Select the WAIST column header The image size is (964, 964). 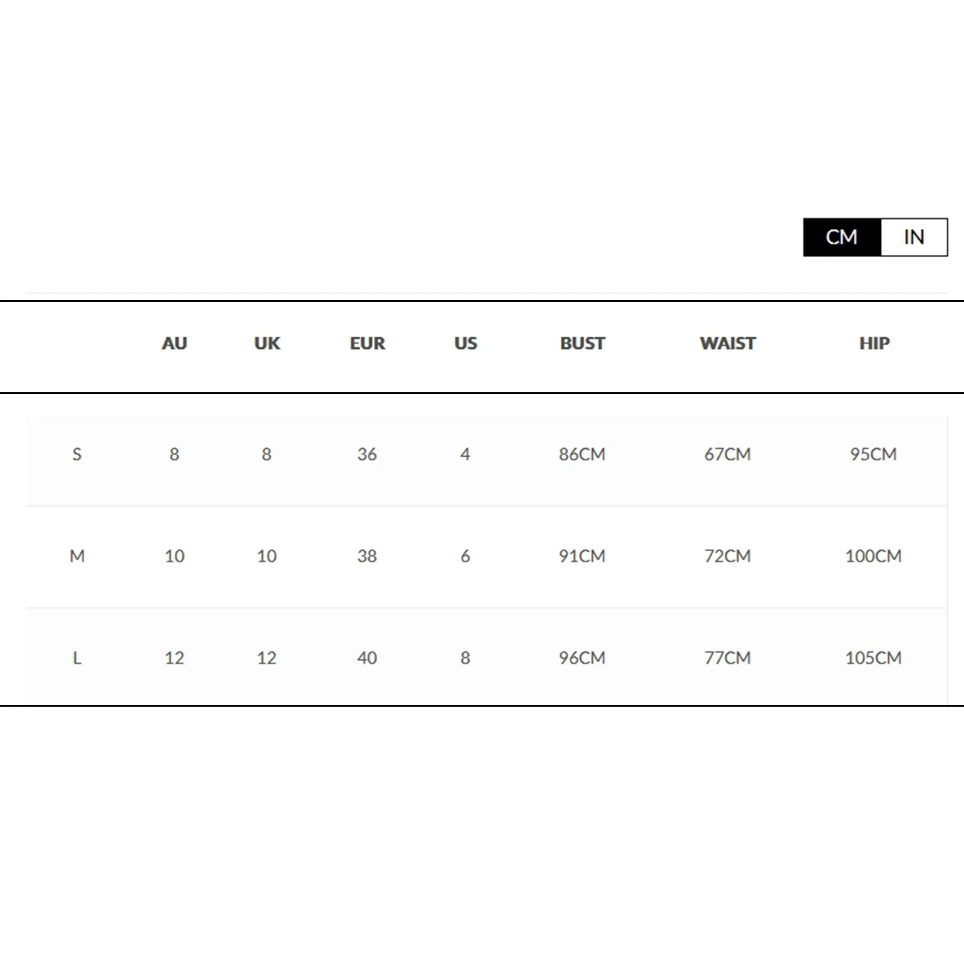727,343
